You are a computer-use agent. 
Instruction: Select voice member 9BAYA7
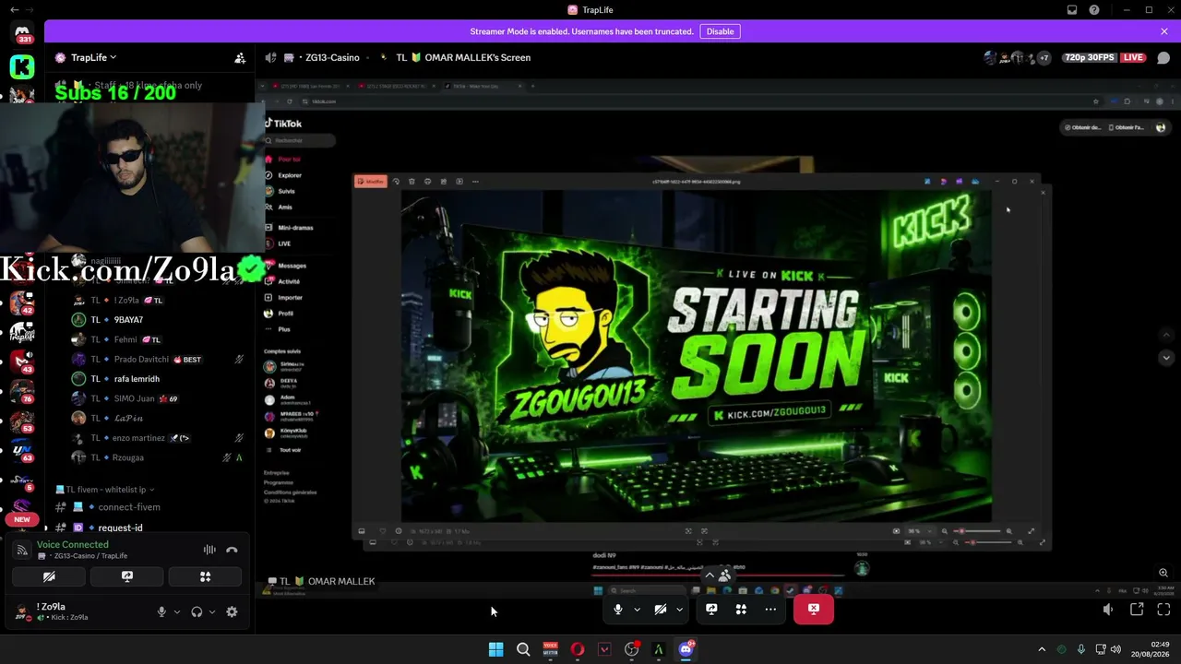(128, 320)
